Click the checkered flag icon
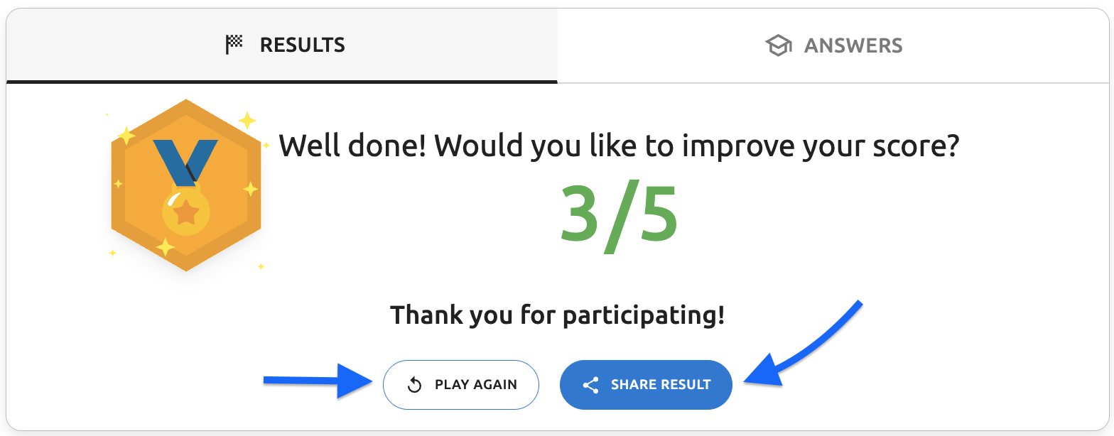This screenshot has width=1114, height=436. coord(234,45)
